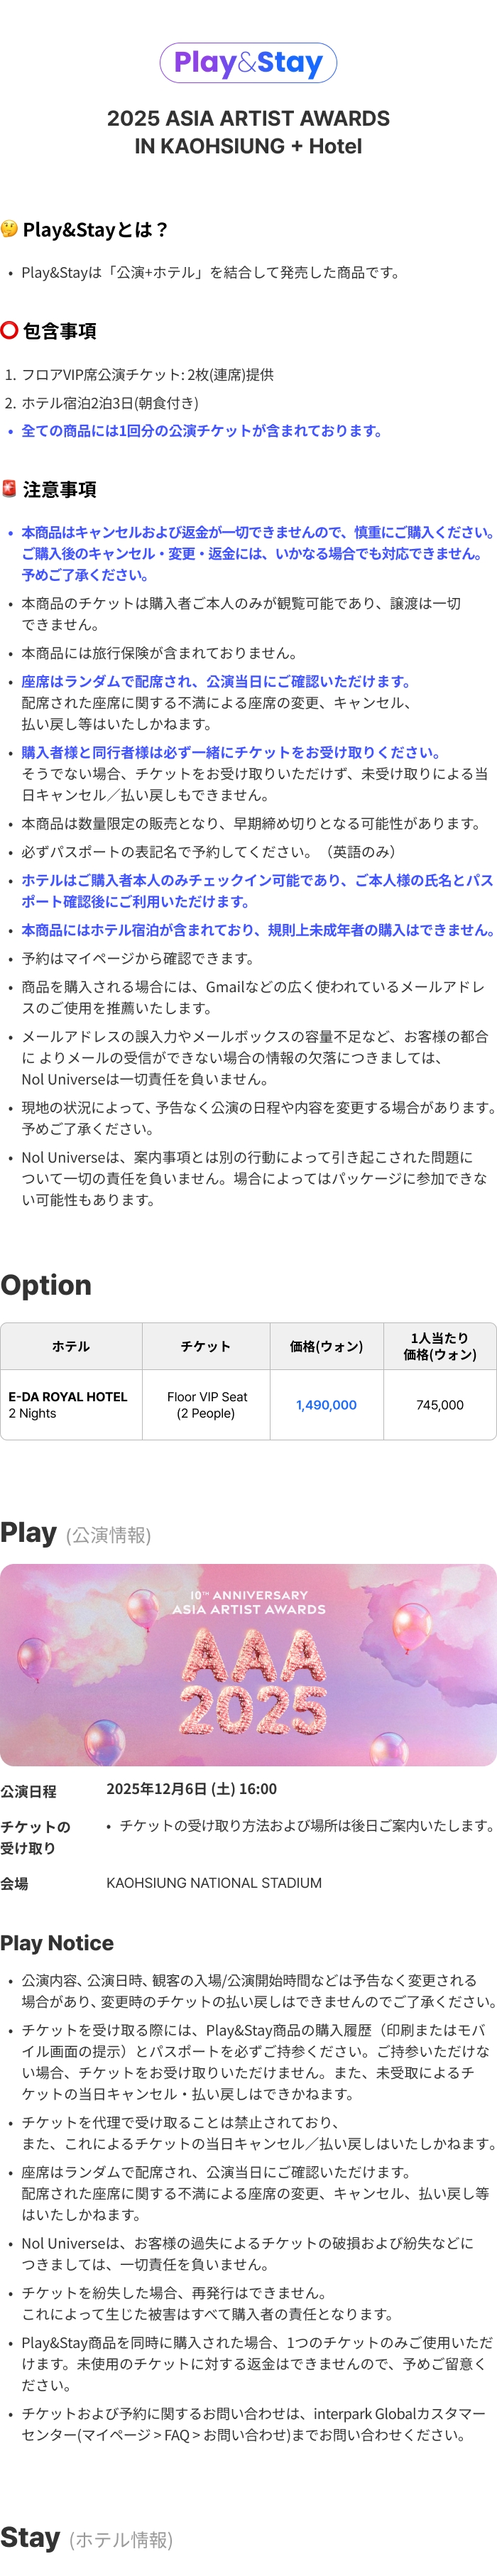Click the Floor VIP Seat (2 People) cell

[x=206, y=1405]
